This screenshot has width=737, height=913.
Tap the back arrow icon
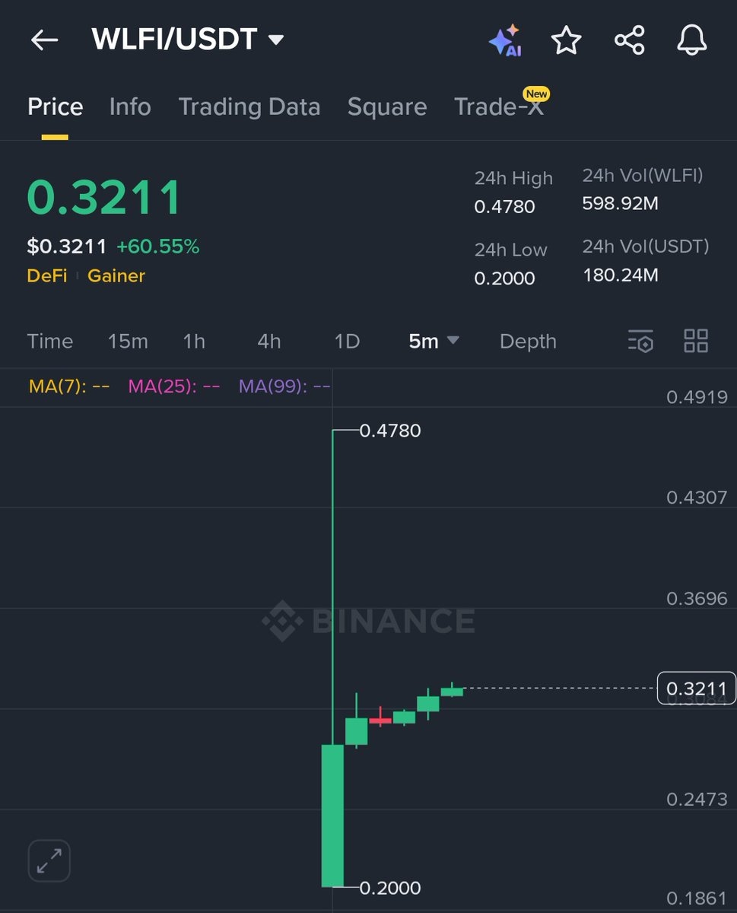click(44, 40)
